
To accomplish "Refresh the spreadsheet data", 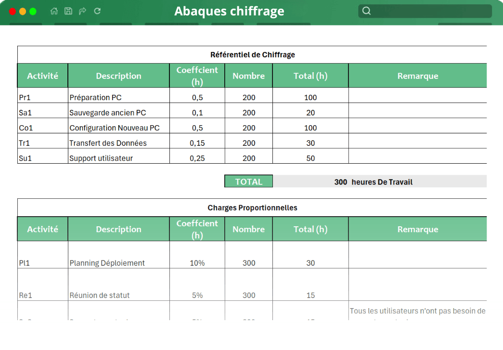I will pyautogui.click(x=97, y=11).
